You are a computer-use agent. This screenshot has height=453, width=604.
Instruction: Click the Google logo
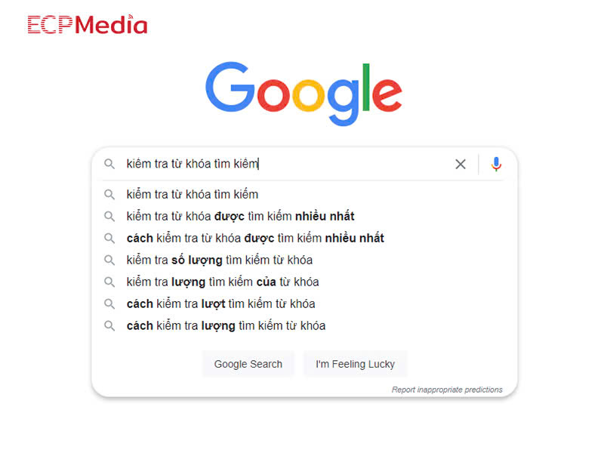(303, 93)
